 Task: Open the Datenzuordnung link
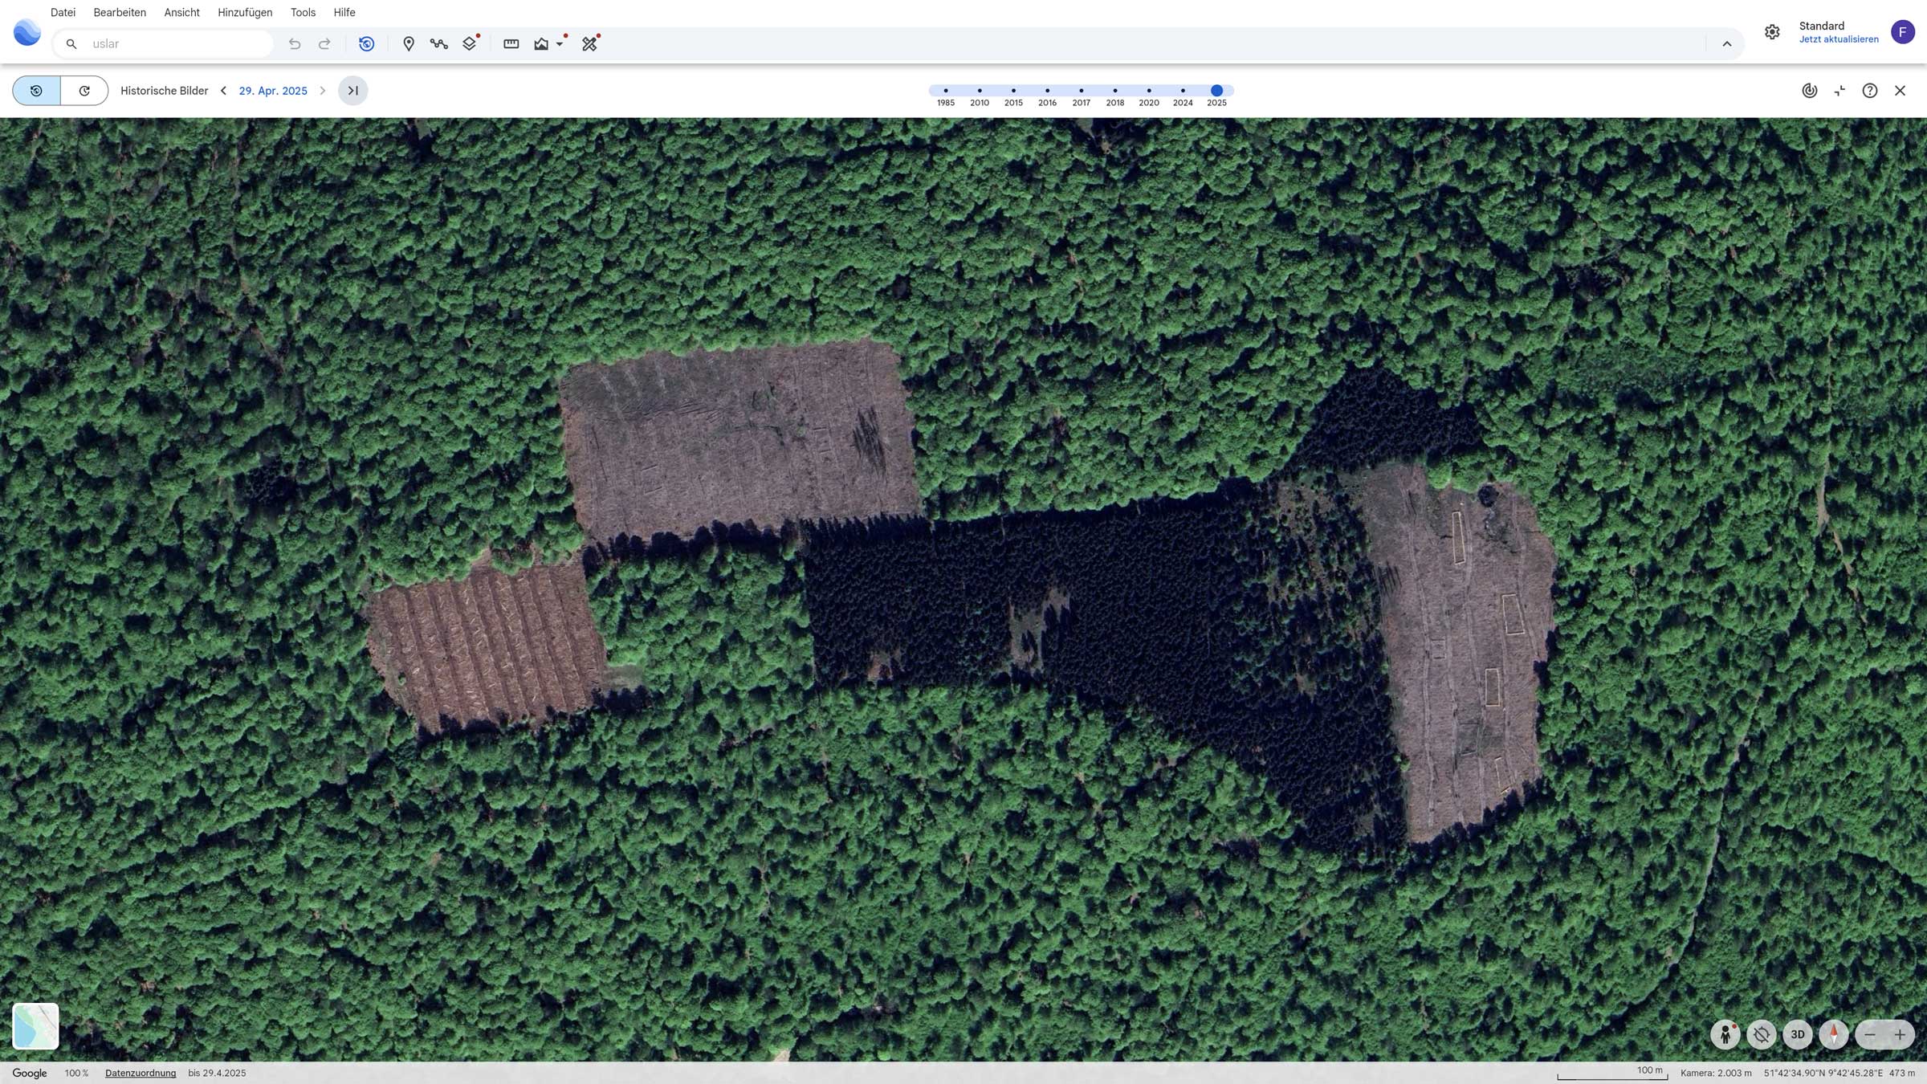pyautogui.click(x=141, y=1073)
